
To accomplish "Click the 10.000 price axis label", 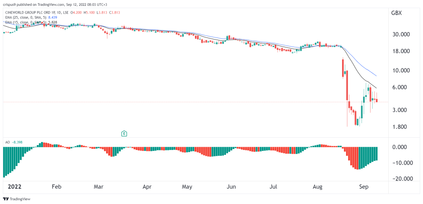I will pos(400,70).
